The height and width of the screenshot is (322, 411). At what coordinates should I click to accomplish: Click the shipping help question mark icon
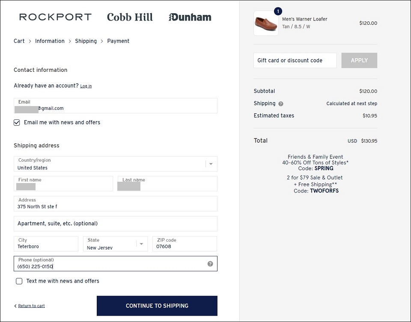(x=281, y=103)
